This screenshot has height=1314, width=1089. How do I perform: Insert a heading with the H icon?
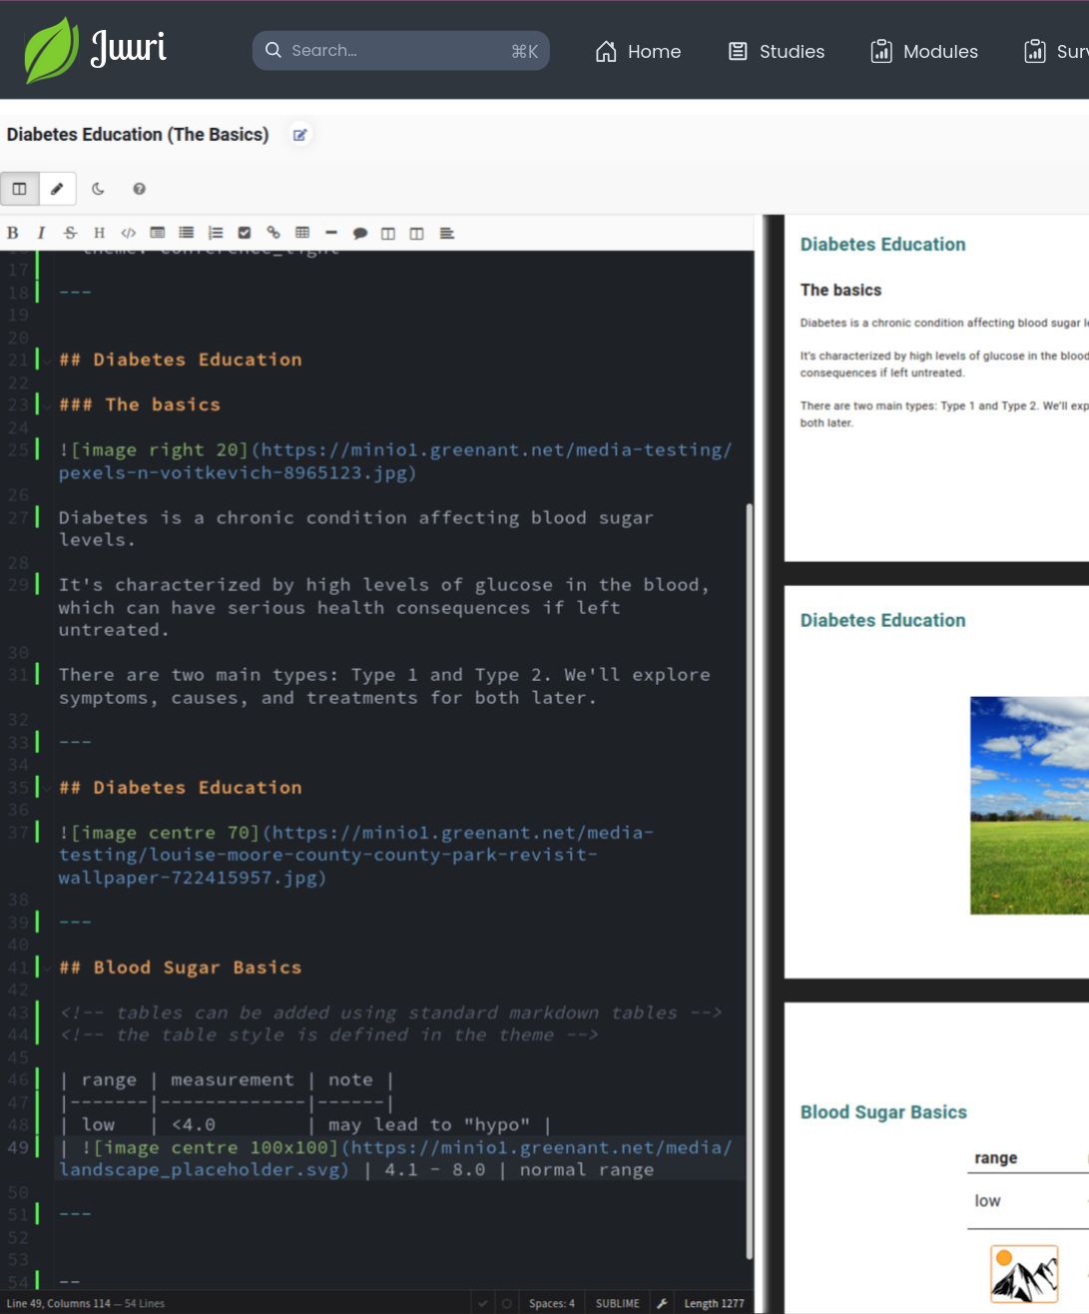[99, 233]
